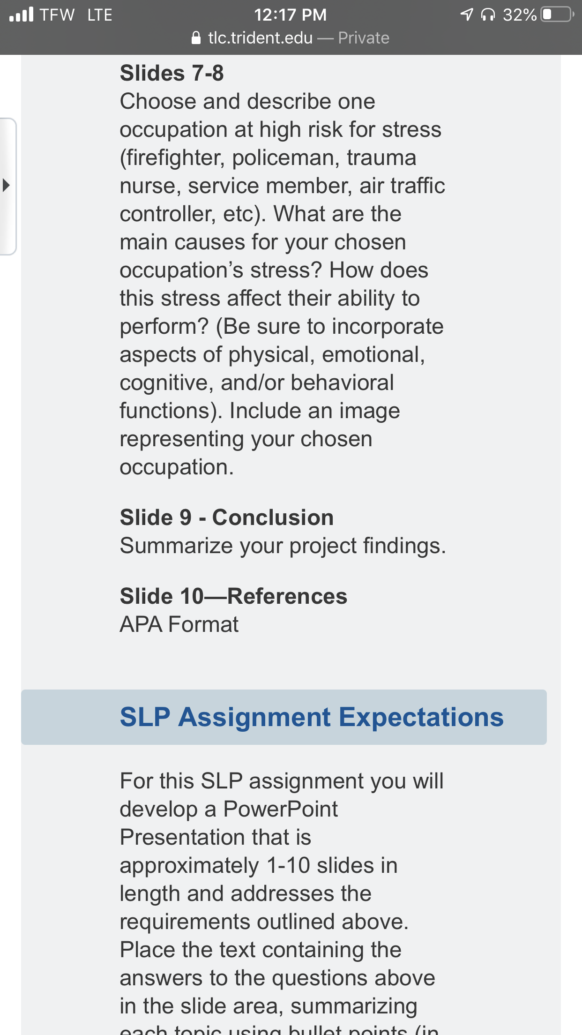Tap the Private browsing label
Screen dimensions: 582x1035
point(364,37)
